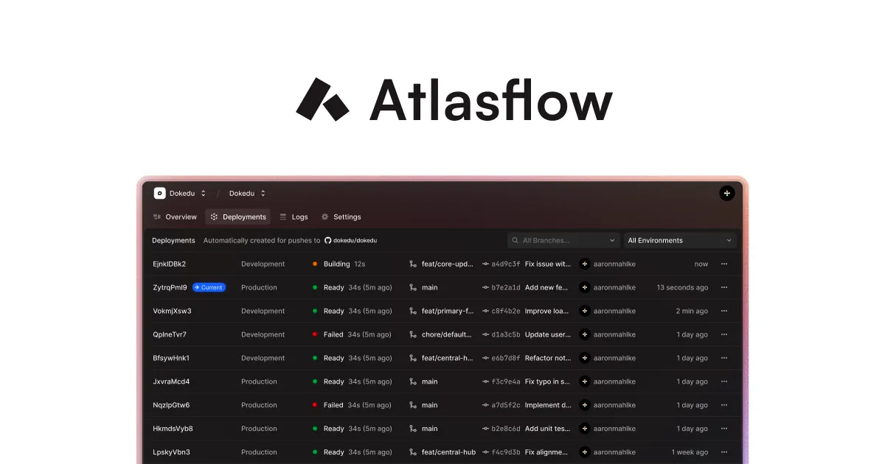Open deployment EjnkIDBk2
Screen dimensions: 885x464
click(169, 264)
